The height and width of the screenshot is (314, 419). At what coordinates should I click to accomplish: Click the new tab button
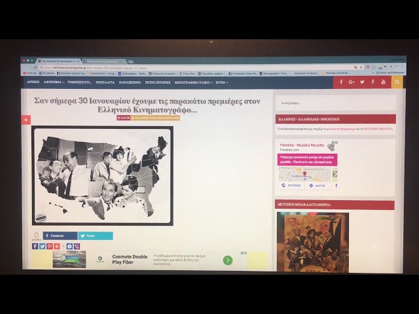pyautogui.click(x=131, y=61)
